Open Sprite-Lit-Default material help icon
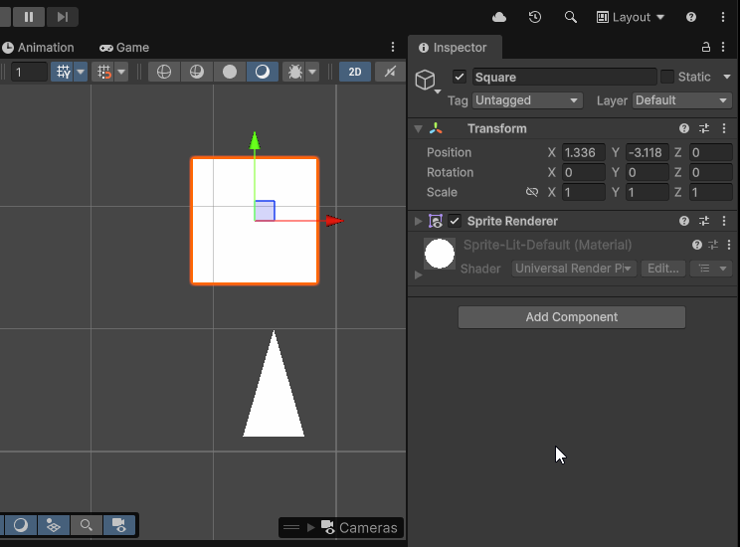 coord(696,245)
